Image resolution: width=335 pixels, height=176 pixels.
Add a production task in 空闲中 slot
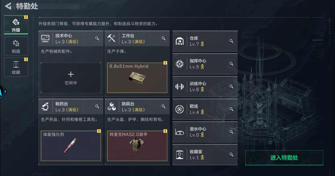click(71, 78)
